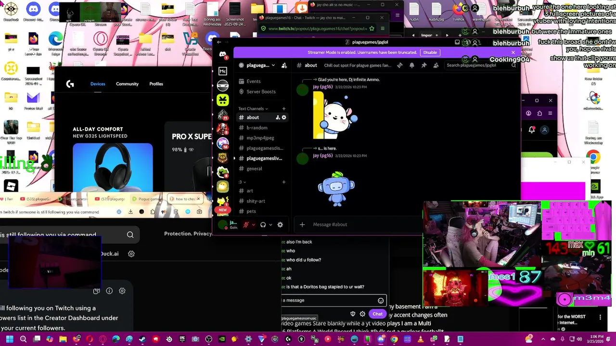This screenshot has width=616, height=346.
Task: Open Threads icon in Discord channel header
Action: (399, 65)
